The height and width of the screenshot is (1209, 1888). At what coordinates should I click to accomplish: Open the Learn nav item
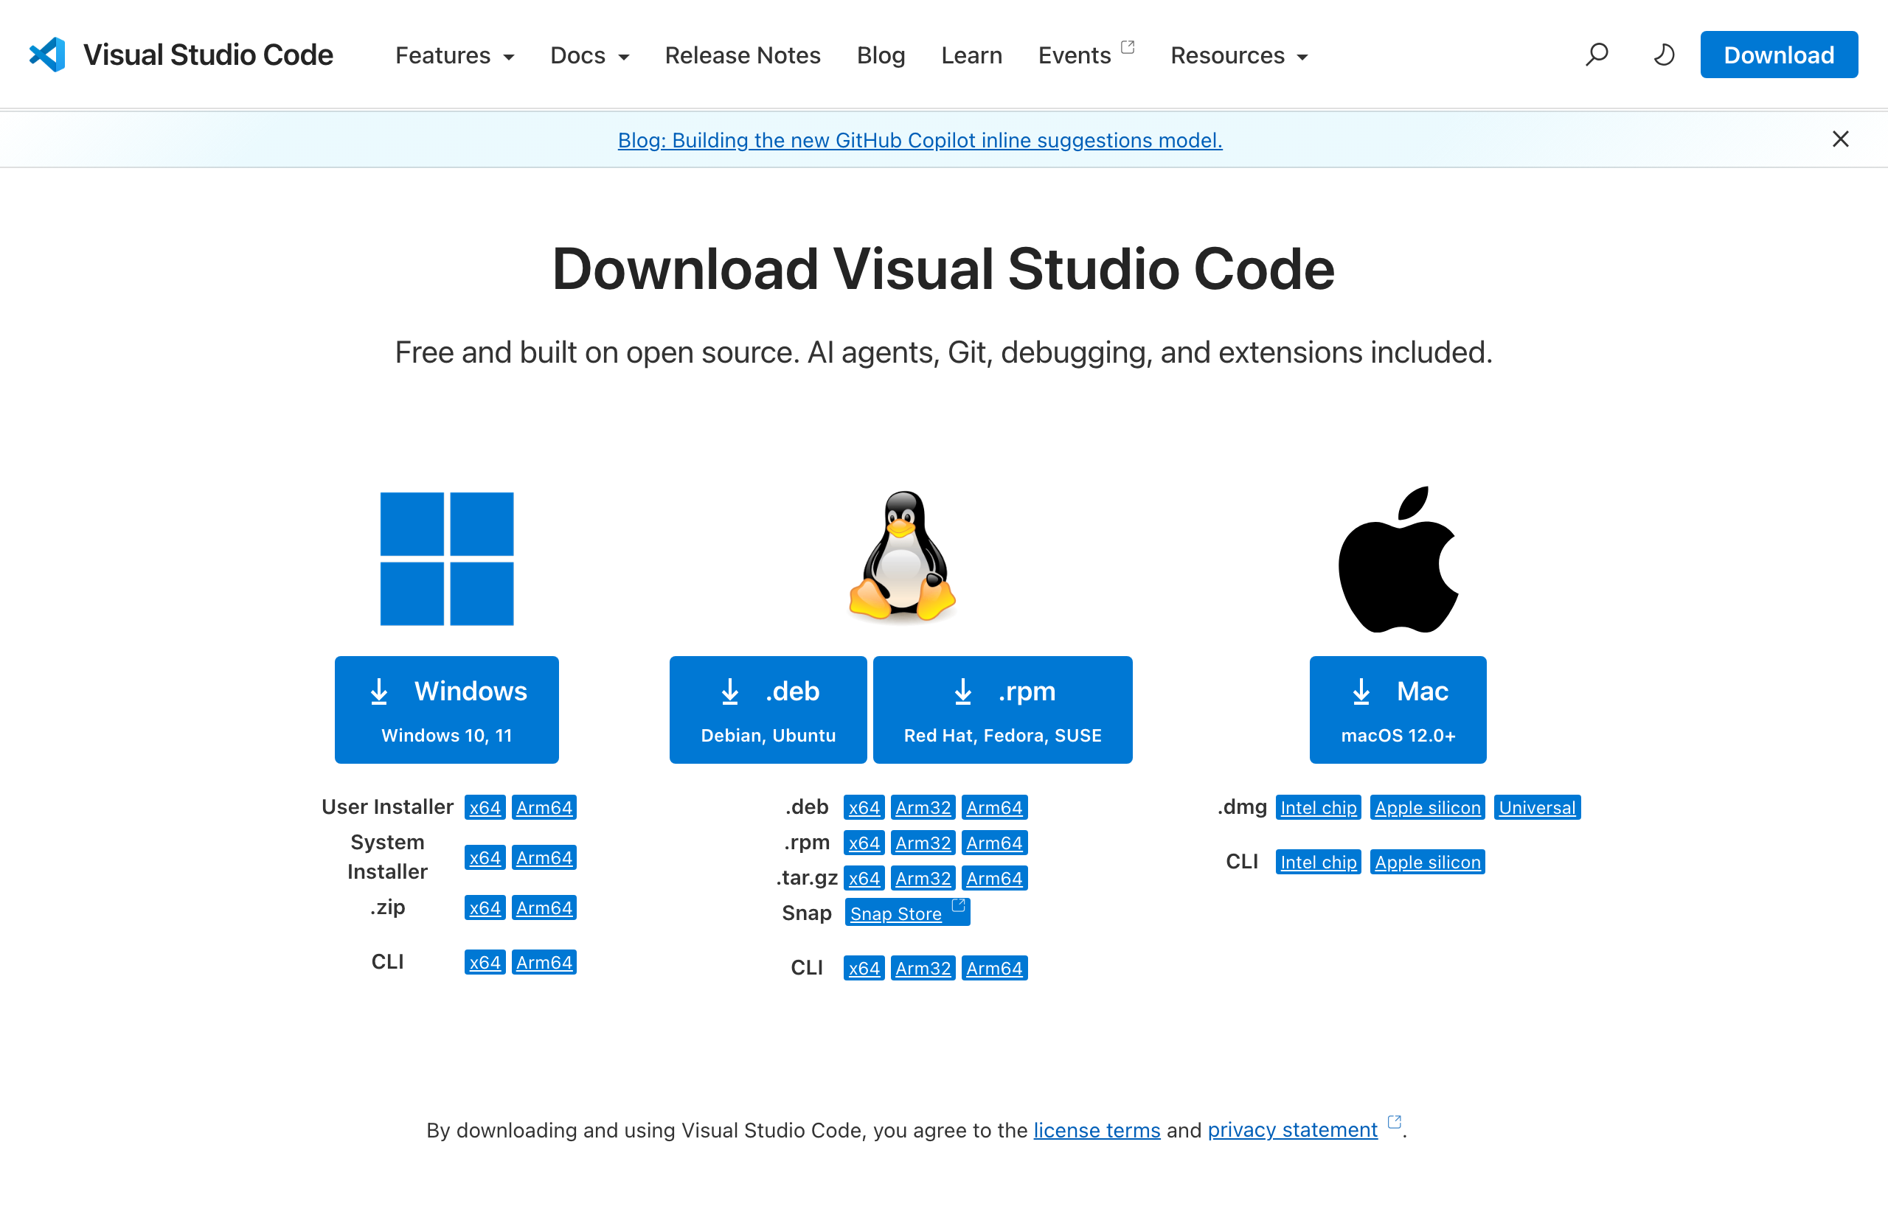[971, 56]
